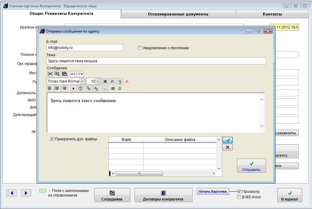Insert a numbered list
Screen dimensions: 312x209
pyautogui.click(x=81, y=89)
